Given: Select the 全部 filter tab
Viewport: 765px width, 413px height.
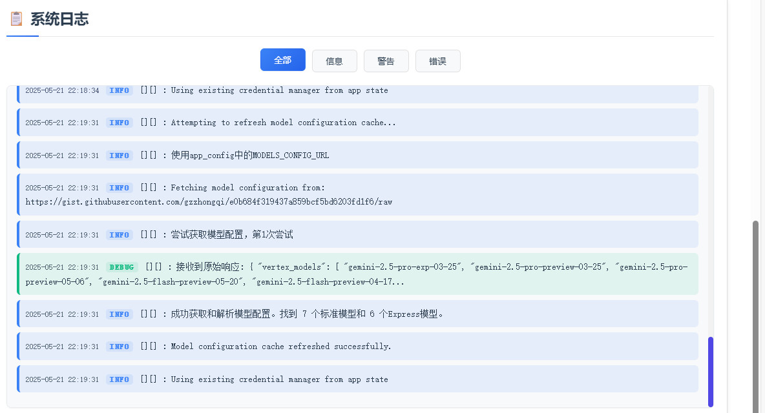Looking at the screenshot, I should tap(282, 59).
